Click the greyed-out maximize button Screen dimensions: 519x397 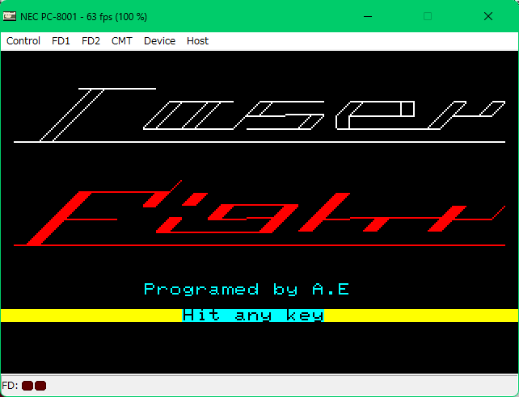(x=428, y=16)
